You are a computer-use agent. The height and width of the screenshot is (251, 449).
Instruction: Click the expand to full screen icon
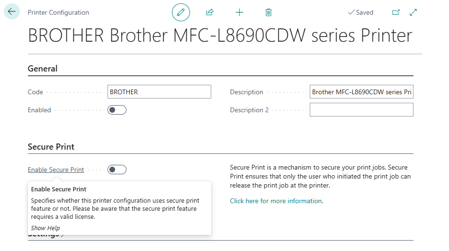413,12
